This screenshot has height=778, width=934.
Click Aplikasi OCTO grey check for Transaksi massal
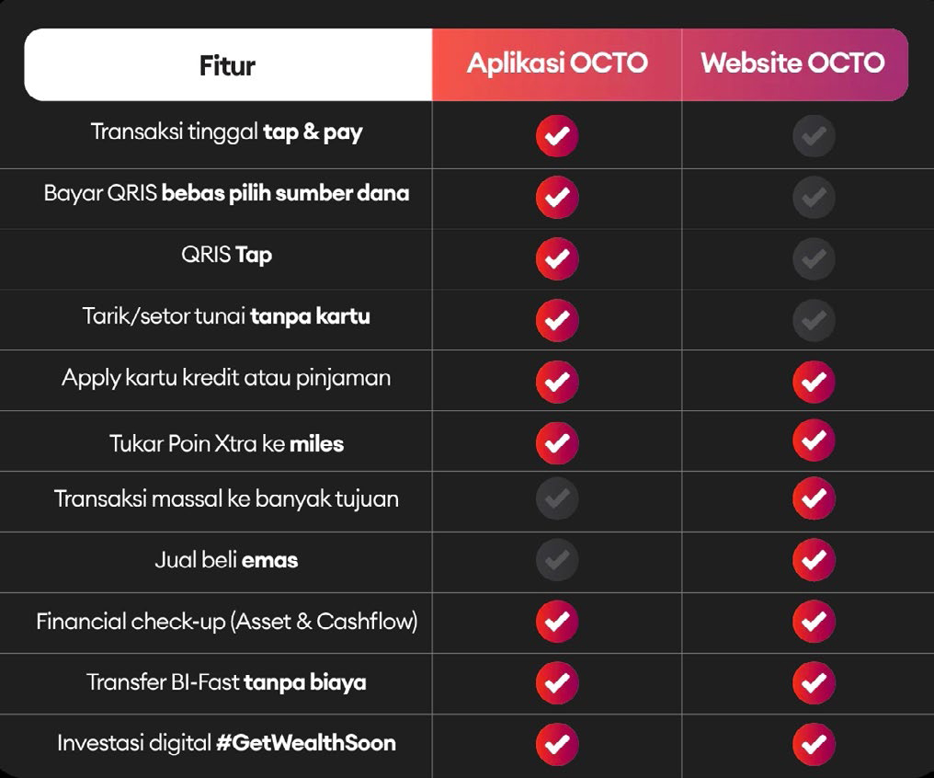point(557,499)
